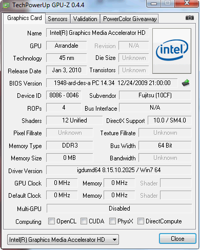This screenshot has width=200, height=250.
Task: Click the Name field showing Intel(R) Graphics
Action: point(97,33)
